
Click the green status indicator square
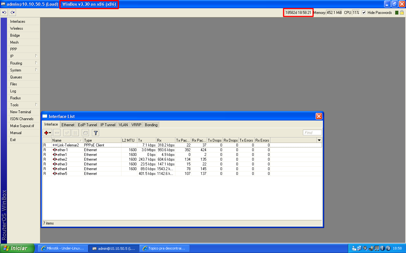[x=396, y=13]
